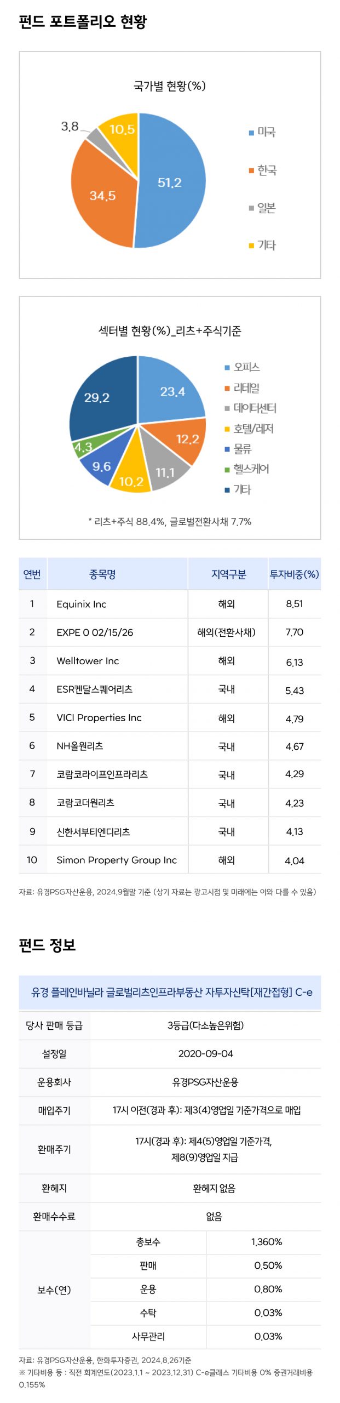Select the Equinix Inc row
This screenshot has width=340, height=1403.
point(170,604)
